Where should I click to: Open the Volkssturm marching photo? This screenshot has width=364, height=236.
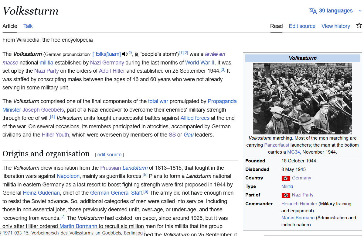pos(302,99)
